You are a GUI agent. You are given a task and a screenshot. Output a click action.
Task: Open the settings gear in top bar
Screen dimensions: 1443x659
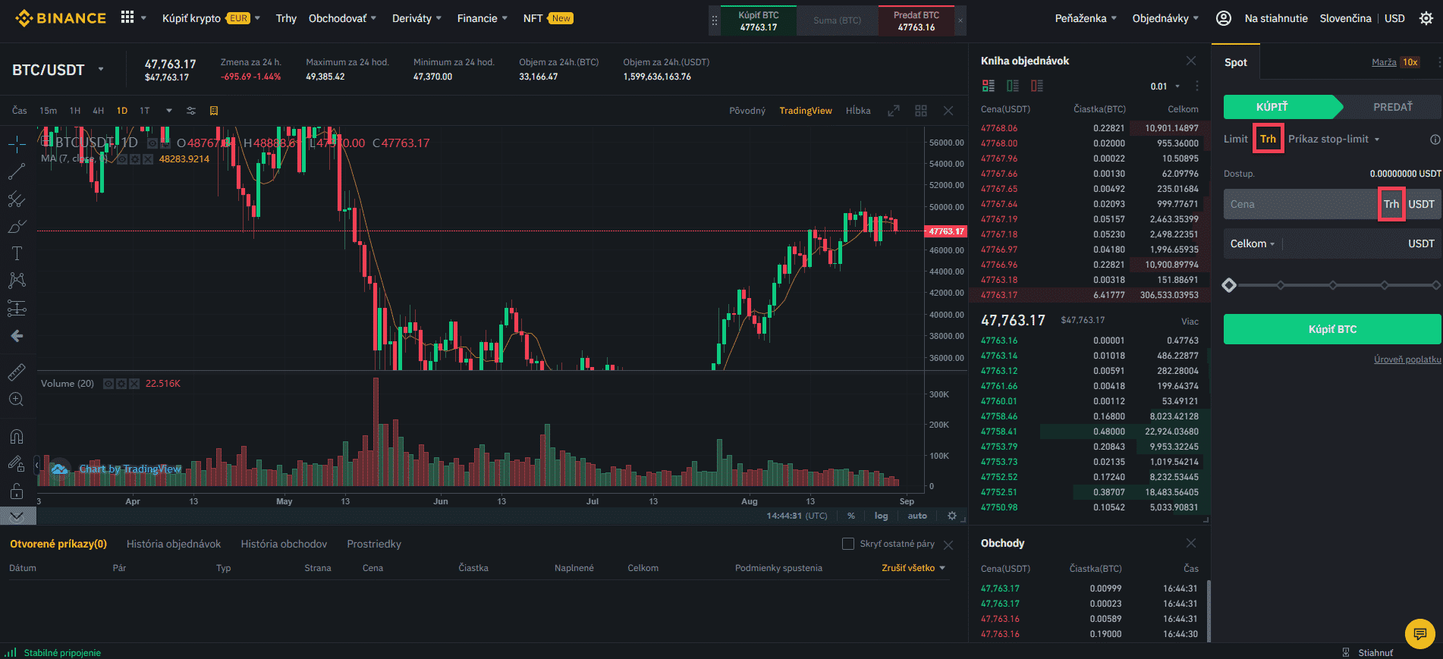1426,18
